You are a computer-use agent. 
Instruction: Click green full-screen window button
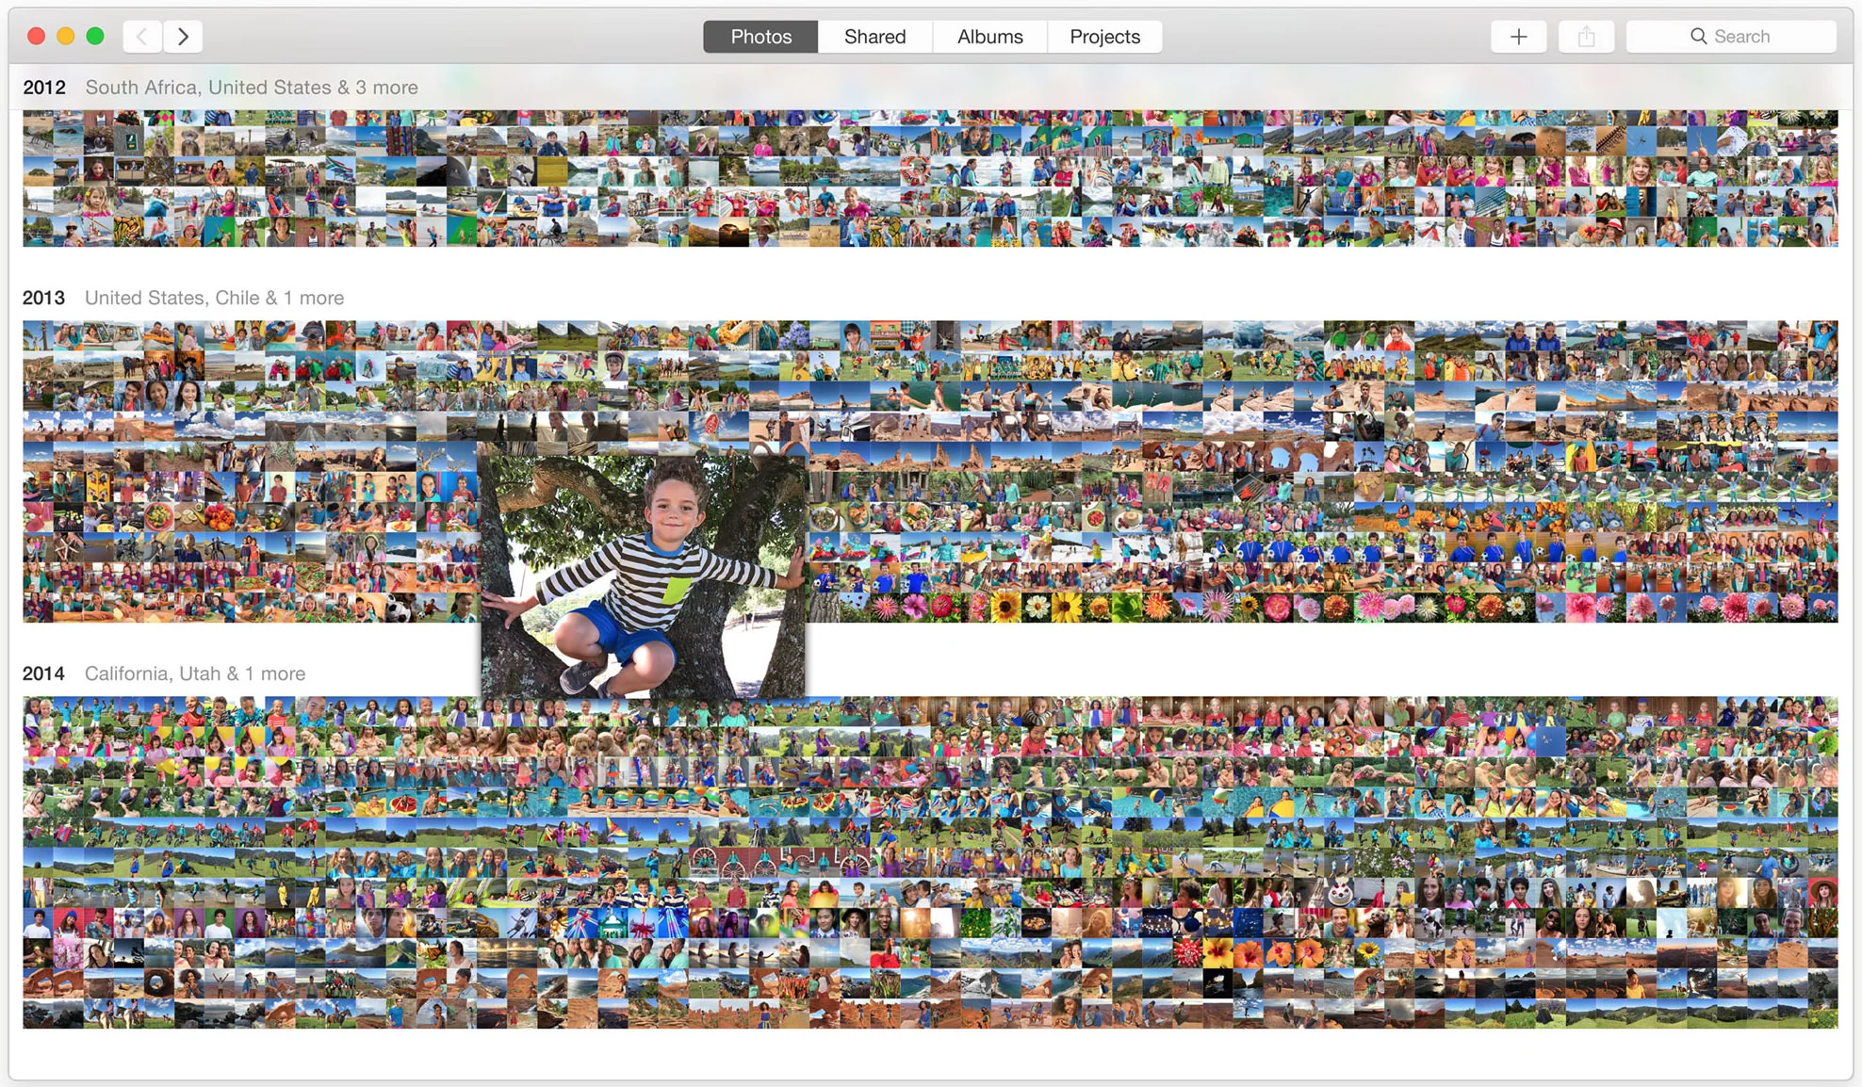click(x=95, y=37)
